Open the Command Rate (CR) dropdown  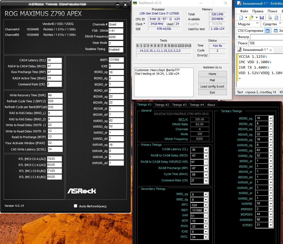click(x=206, y=181)
